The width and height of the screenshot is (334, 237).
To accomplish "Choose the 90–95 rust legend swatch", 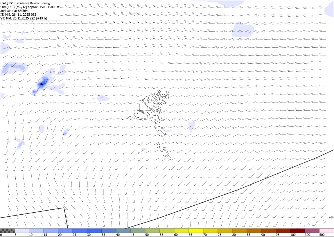I will coord(268,231).
